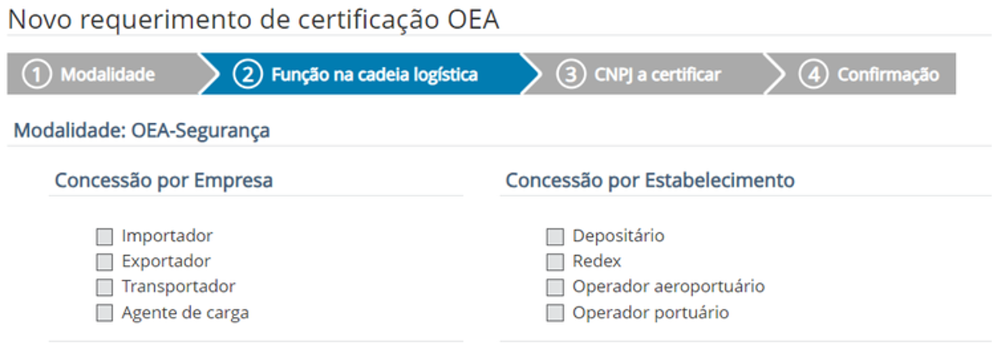
Task: Click the step 4 circle number icon
Action: 813,74
